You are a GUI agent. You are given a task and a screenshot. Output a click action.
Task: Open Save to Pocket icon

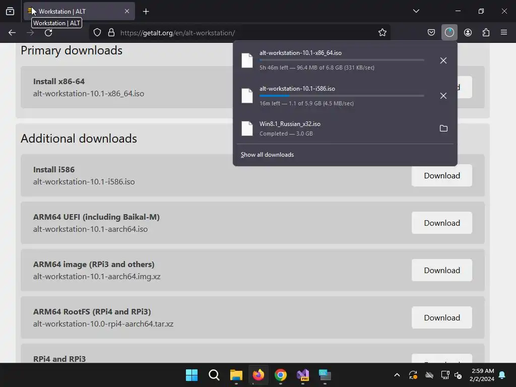(x=431, y=32)
